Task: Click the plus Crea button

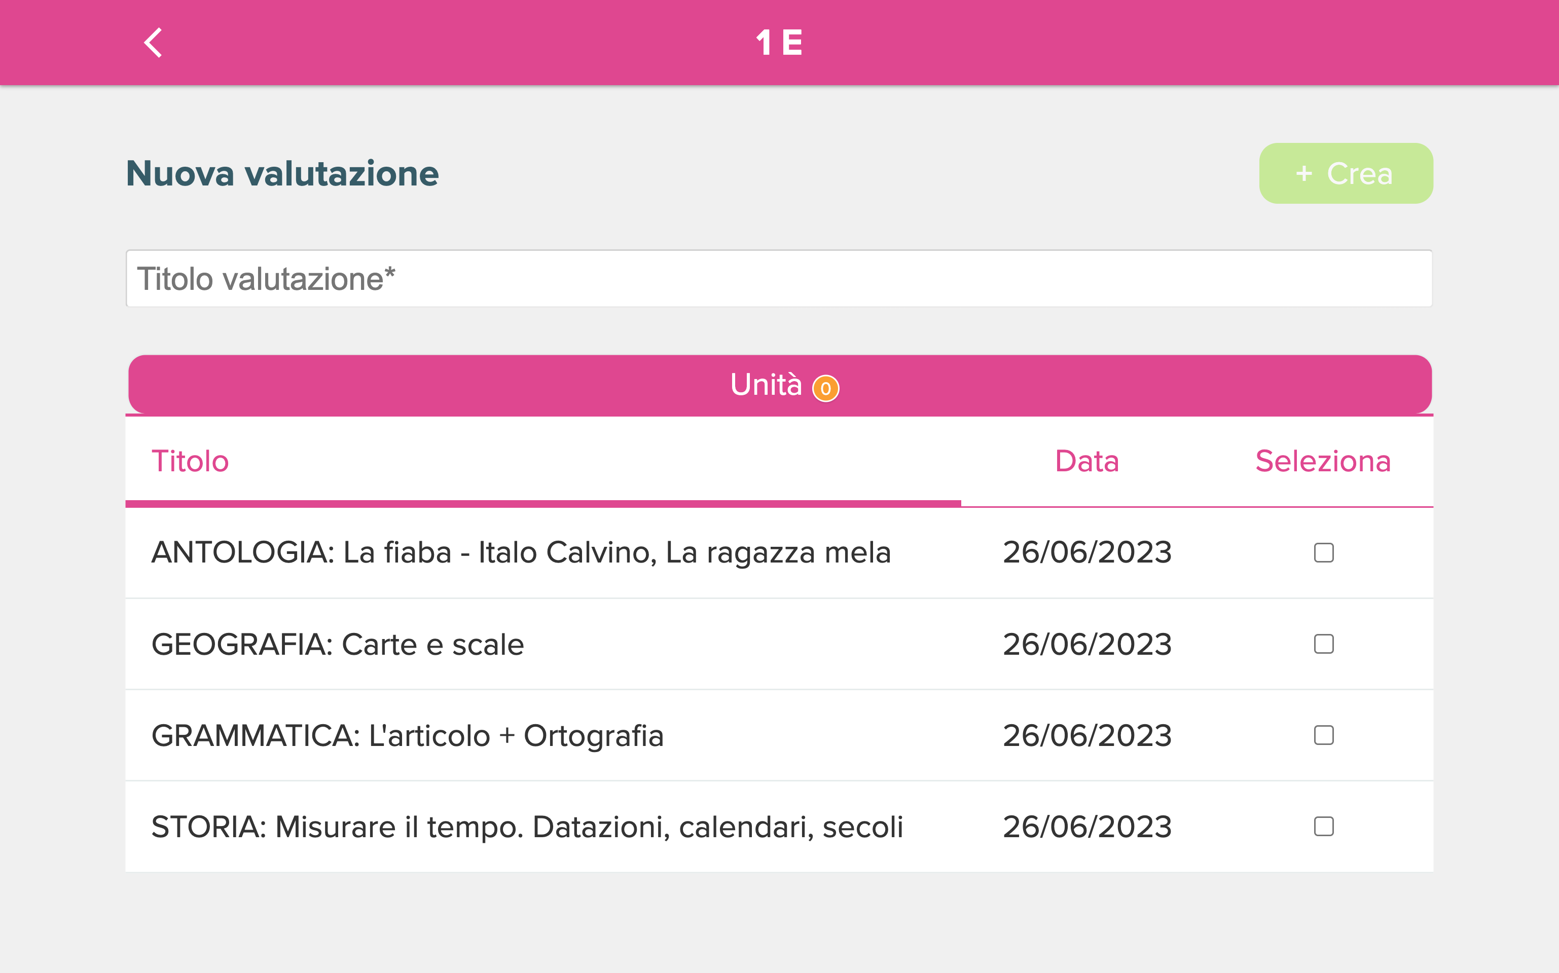Action: point(1345,173)
